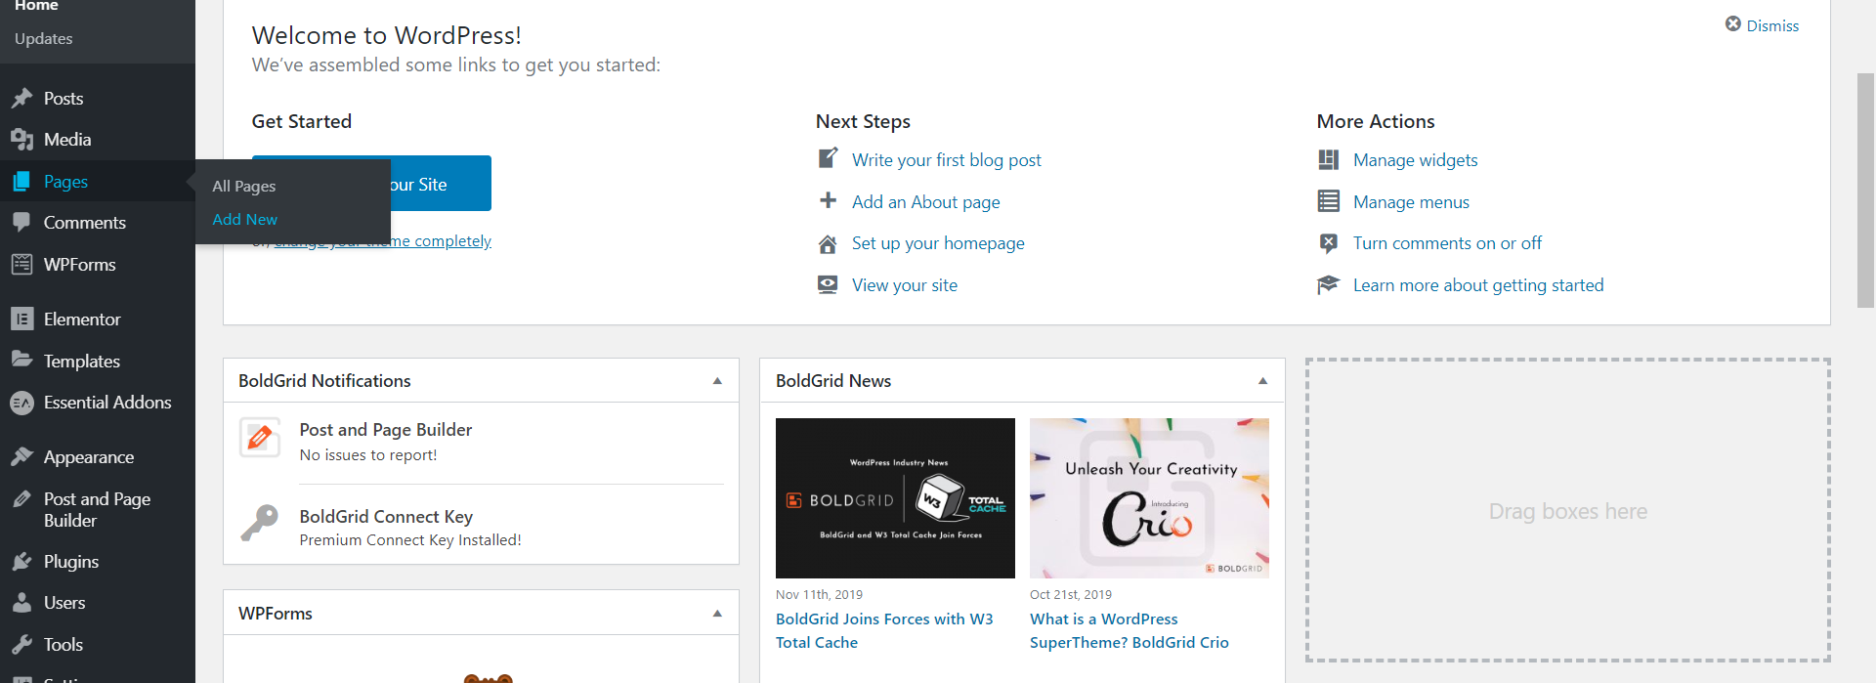Image resolution: width=1876 pixels, height=683 pixels.
Task: Open the Media menu
Action: tap(67, 140)
